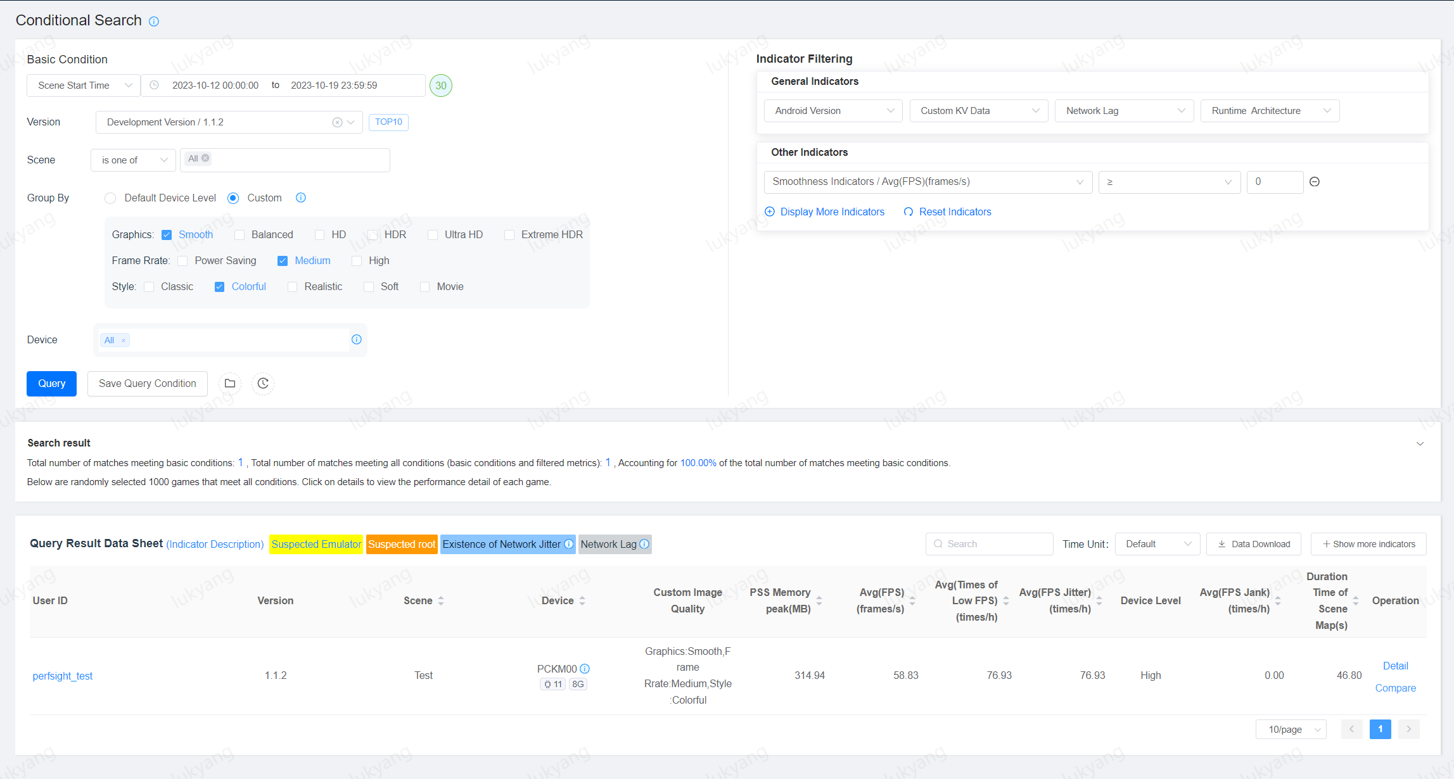Open the perfsight_test user link

click(x=63, y=676)
